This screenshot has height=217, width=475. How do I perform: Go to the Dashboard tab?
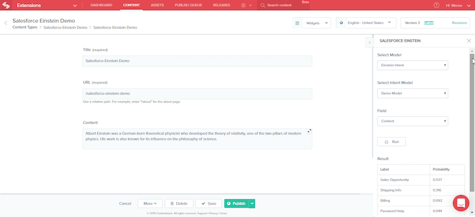tap(101, 5)
